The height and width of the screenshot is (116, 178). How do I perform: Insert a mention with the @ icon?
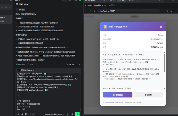18,114
